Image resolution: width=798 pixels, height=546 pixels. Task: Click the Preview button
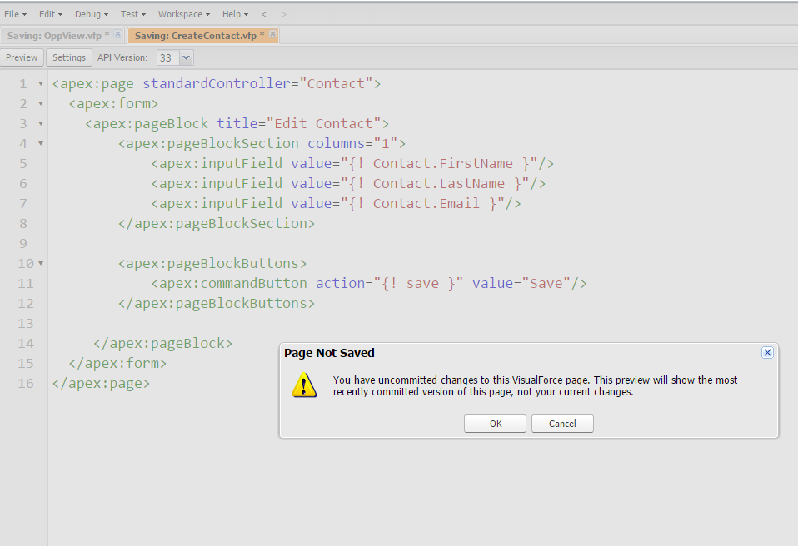tap(22, 57)
